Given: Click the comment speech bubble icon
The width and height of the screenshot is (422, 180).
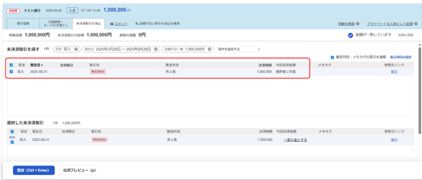Looking at the screenshot, I should (x=112, y=24).
